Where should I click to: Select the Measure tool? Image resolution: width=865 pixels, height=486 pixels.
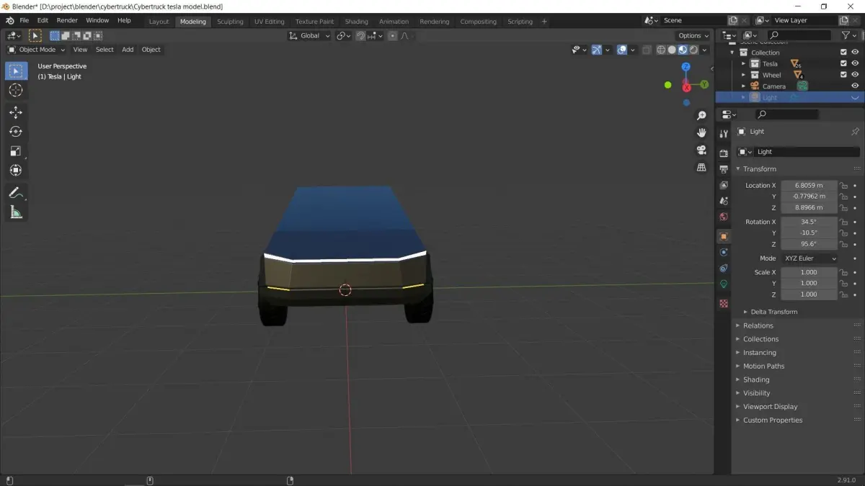[x=16, y=212]
